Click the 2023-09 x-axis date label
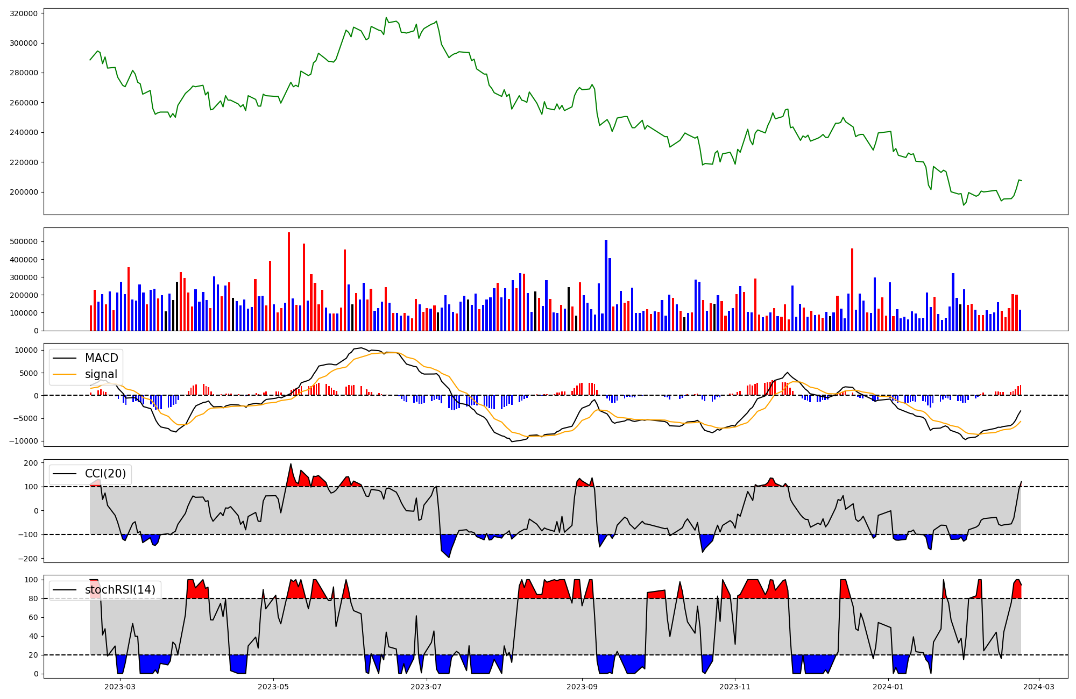This screenshot has height=699, width=1076. pyautogui.click(x=582, y=687)
